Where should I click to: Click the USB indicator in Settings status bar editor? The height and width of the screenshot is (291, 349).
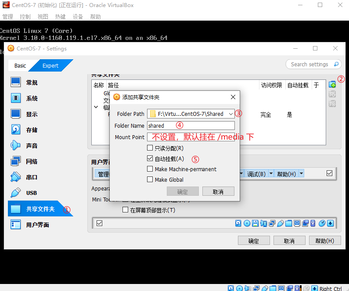281,223
